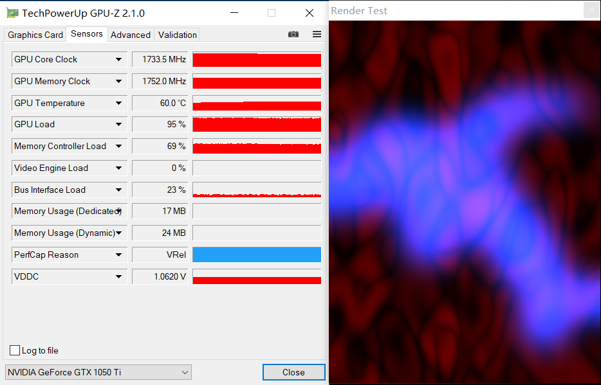Image resolution: width=601 pixels, height=385 pixels.
Task: Click the GPU-Z app icon in title bar
Action: pyautogui.click(x=13, y=13)
